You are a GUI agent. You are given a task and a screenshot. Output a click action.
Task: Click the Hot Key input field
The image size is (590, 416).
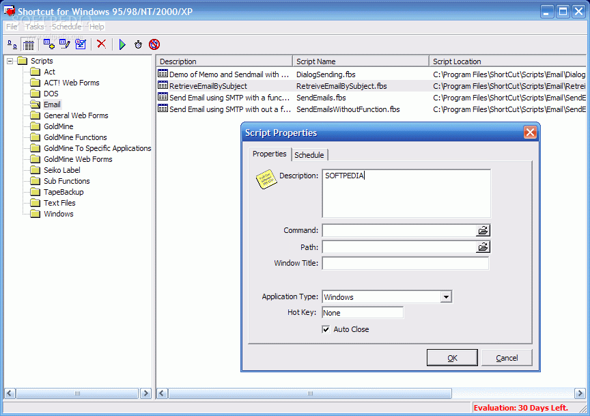point(363,312)
